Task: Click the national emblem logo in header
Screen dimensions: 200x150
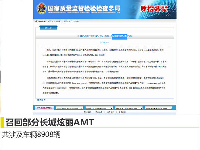Action: [41, 8]
